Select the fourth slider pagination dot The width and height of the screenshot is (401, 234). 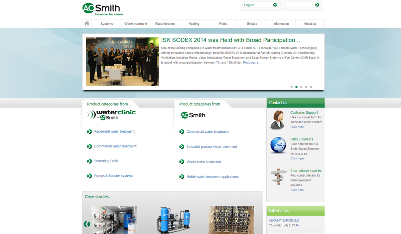pos(306,87)
